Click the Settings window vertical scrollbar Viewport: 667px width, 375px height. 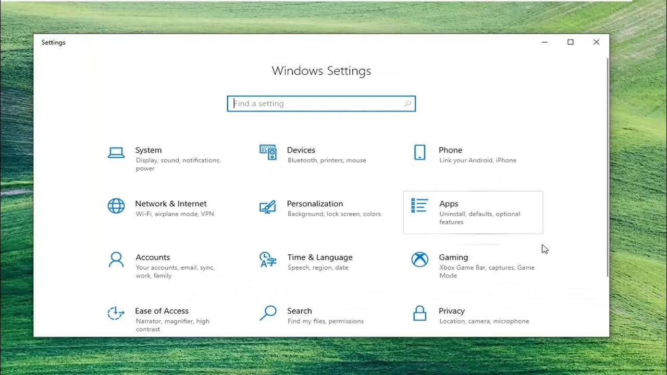click(x=608, y=168)
